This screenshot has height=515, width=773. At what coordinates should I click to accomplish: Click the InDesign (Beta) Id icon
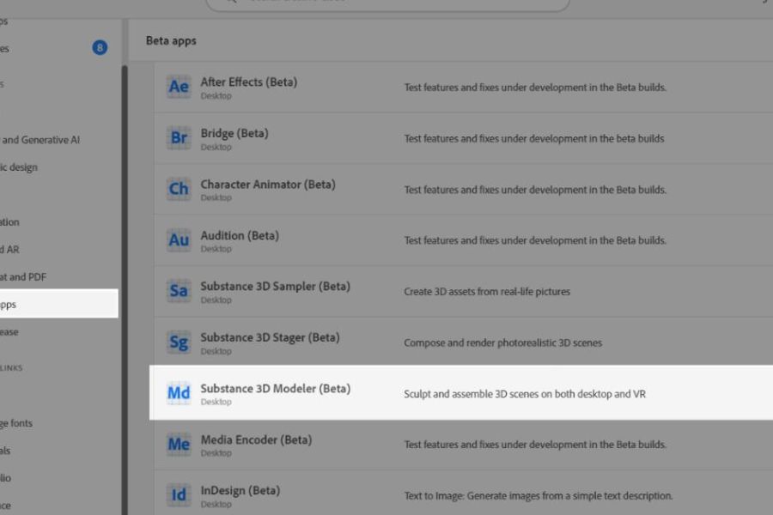coord(179,494)
